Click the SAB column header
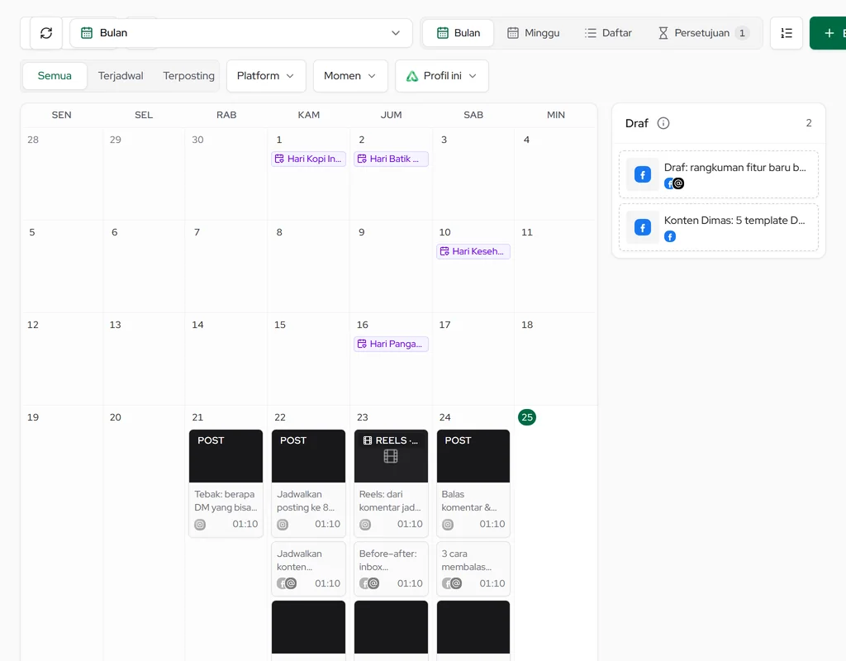846x661 pixels. (473, 115)
